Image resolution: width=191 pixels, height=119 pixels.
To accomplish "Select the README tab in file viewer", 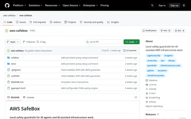I will [x=13, y=97].
